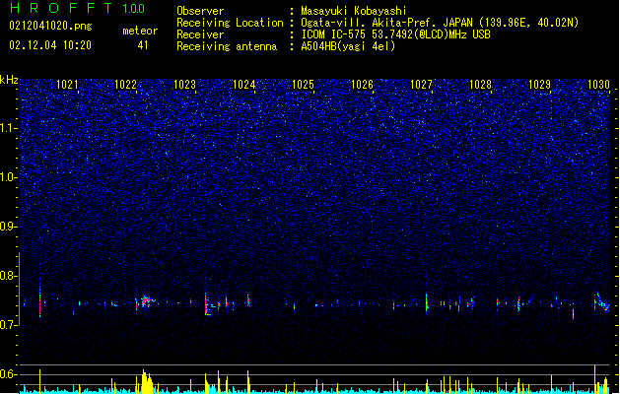Click the 1.1 kHz frequency axis label
Viewport: 620px width, 394px height.
click(x=8, y=128)
